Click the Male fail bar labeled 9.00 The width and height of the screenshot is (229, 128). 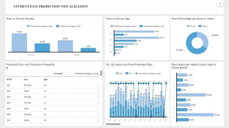tap(88, 50)
